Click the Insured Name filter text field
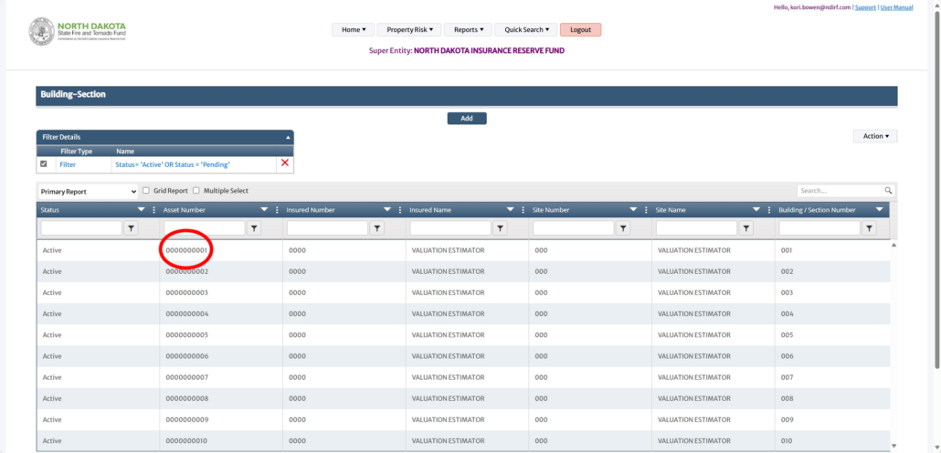This screenshot has height=453, width=941. (450, 228)
